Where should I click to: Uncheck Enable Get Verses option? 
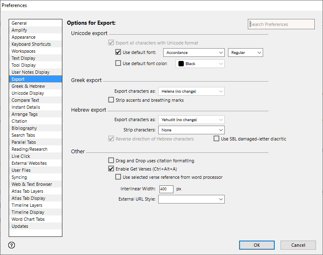(x=111, y=169)
